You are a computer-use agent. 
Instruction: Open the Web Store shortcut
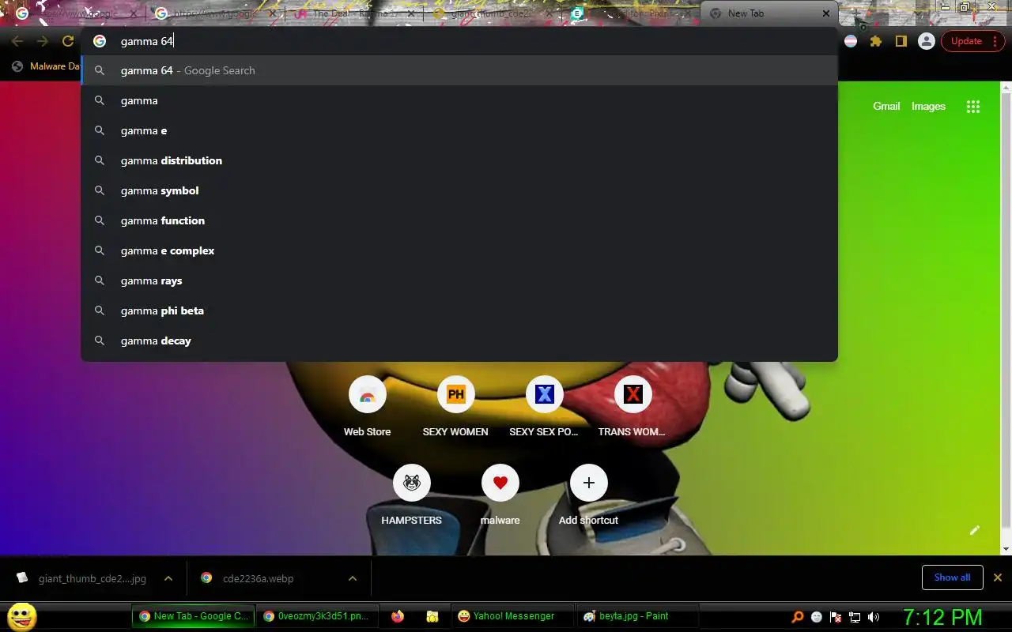tap(367, 406)
